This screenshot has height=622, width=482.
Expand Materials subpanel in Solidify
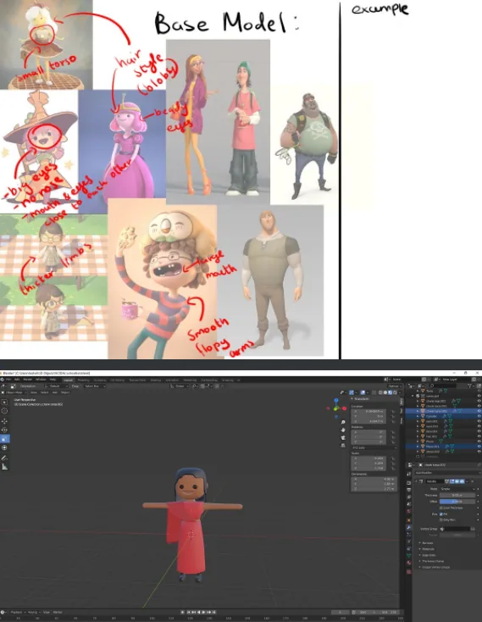[428, 549]
